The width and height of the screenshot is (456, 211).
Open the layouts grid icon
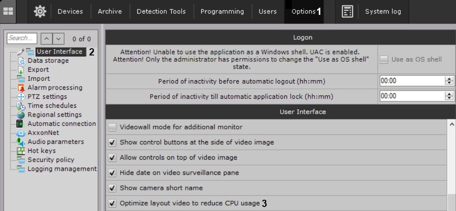coord(8,12)
